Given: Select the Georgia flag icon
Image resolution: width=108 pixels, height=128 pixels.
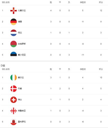Looking at the screenshot, I should click(14, 111).
